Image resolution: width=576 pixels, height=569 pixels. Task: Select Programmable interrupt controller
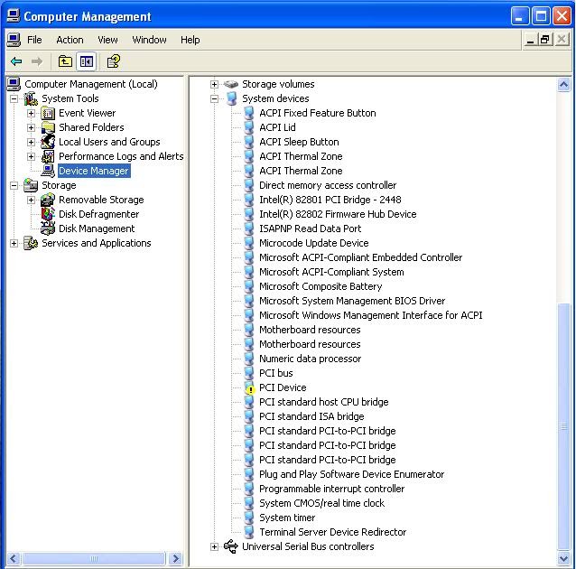click(x=331, y=489)
